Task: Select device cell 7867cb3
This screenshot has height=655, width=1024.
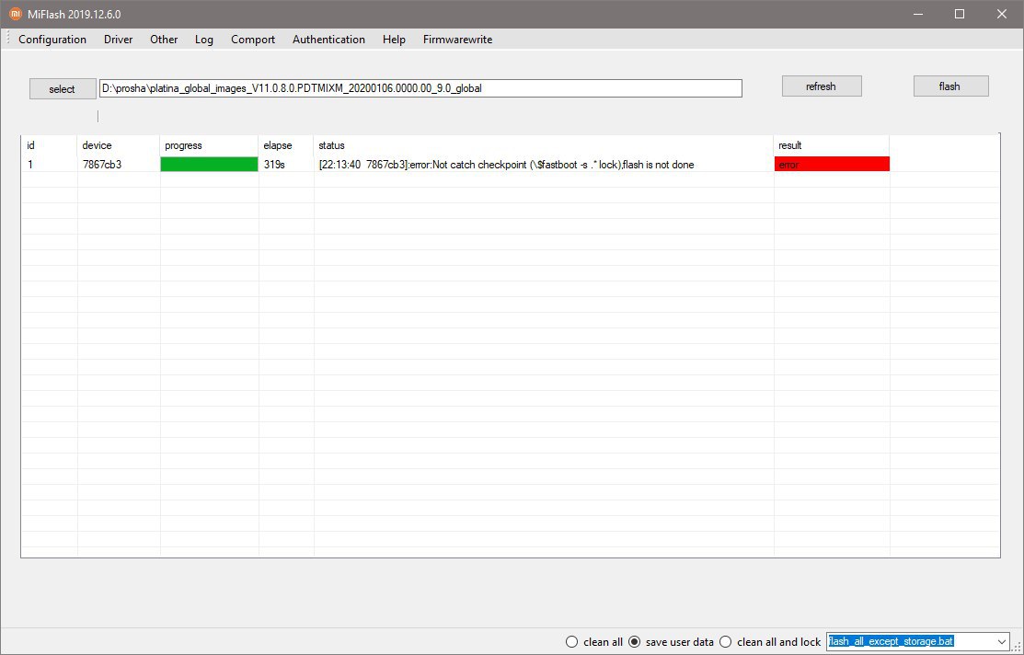Action: pyautogui.click(x=118, y=165)
